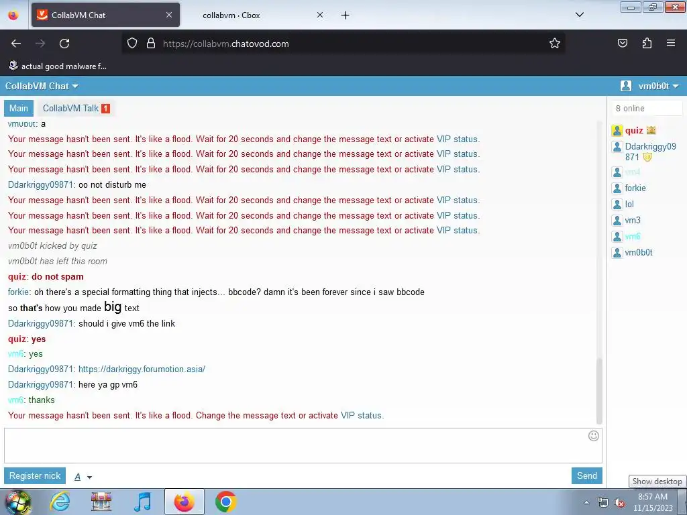Click the unread badge on CollabVM Talk
Image resolution: width=687 pixels, height=515 pixels.
pyautogui.click(x=105, y=109)
